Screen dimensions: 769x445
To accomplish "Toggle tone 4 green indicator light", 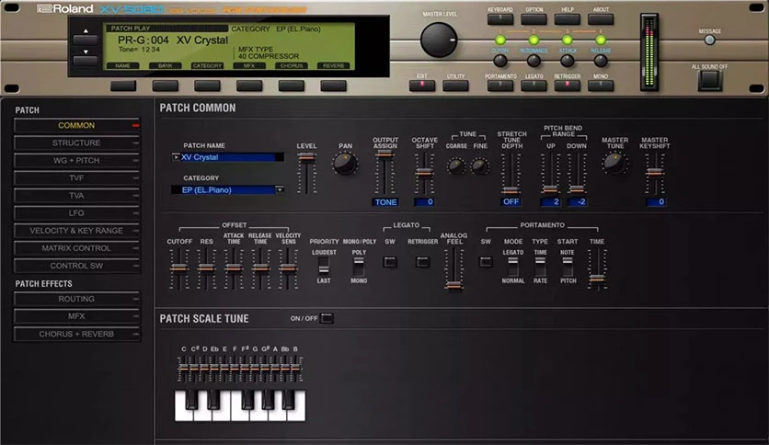I will click(x=601, y=40).
